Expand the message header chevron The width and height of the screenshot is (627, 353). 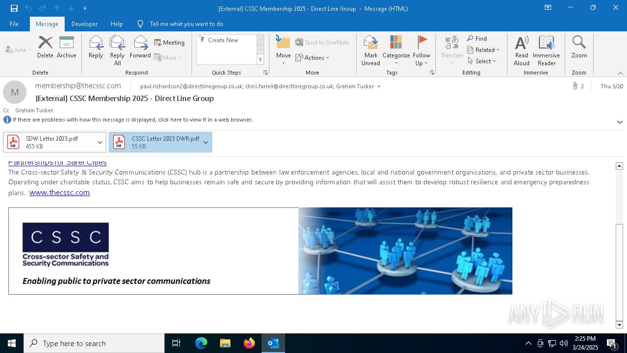coord(620,122)
